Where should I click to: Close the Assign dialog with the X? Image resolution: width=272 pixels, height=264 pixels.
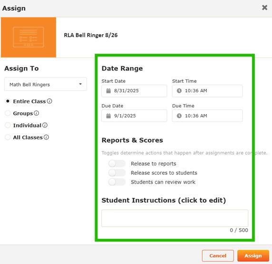coord(264,8)
